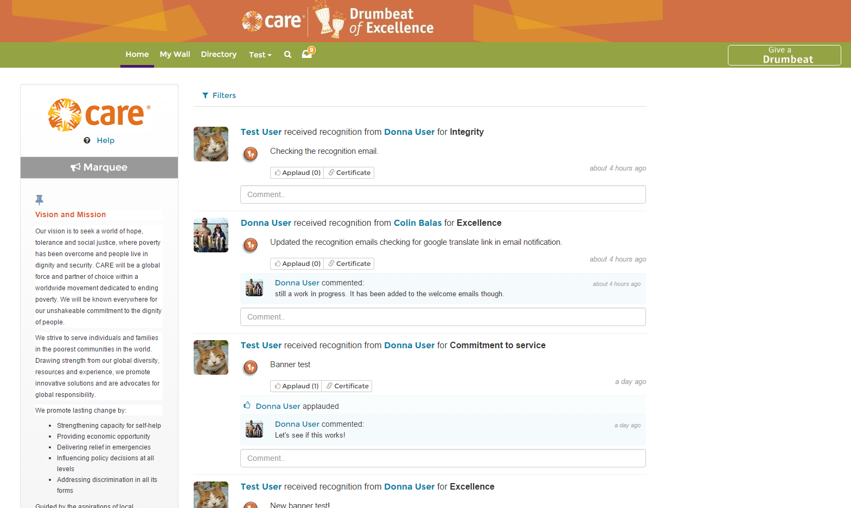The image size is (851, 508).
Task: Click 'Checking the recognition email.' text
Action: pyautogui.click(x=324, y=151)
